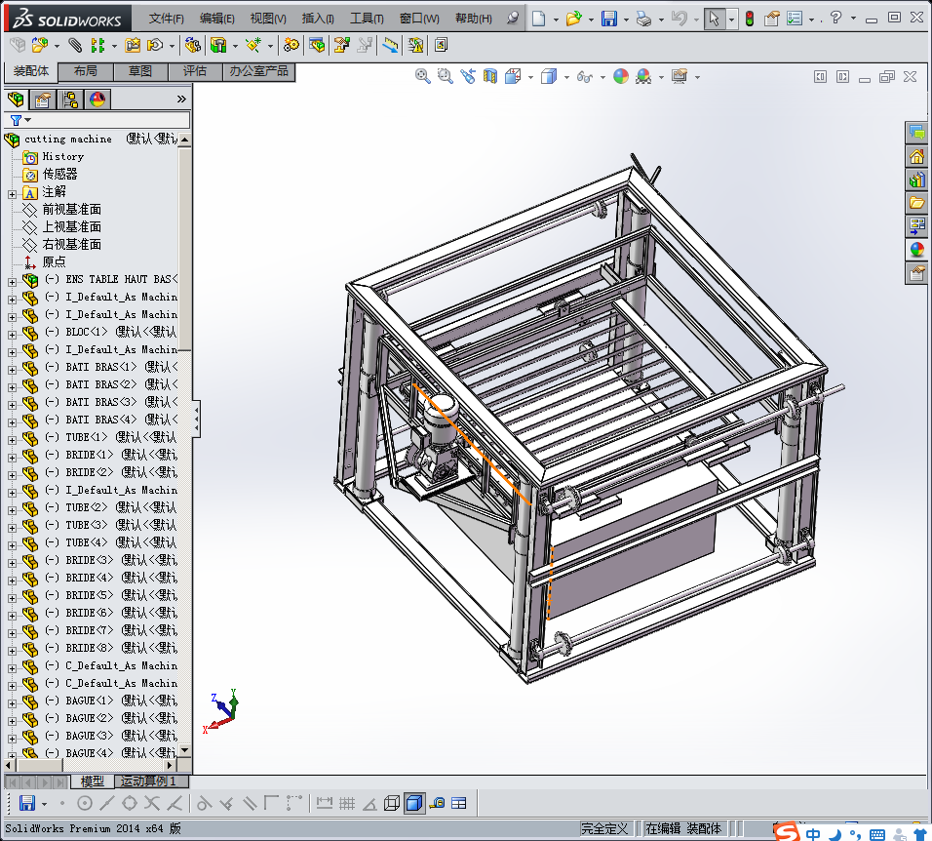Click the Smart Fasteners icon

pos(132,45)
